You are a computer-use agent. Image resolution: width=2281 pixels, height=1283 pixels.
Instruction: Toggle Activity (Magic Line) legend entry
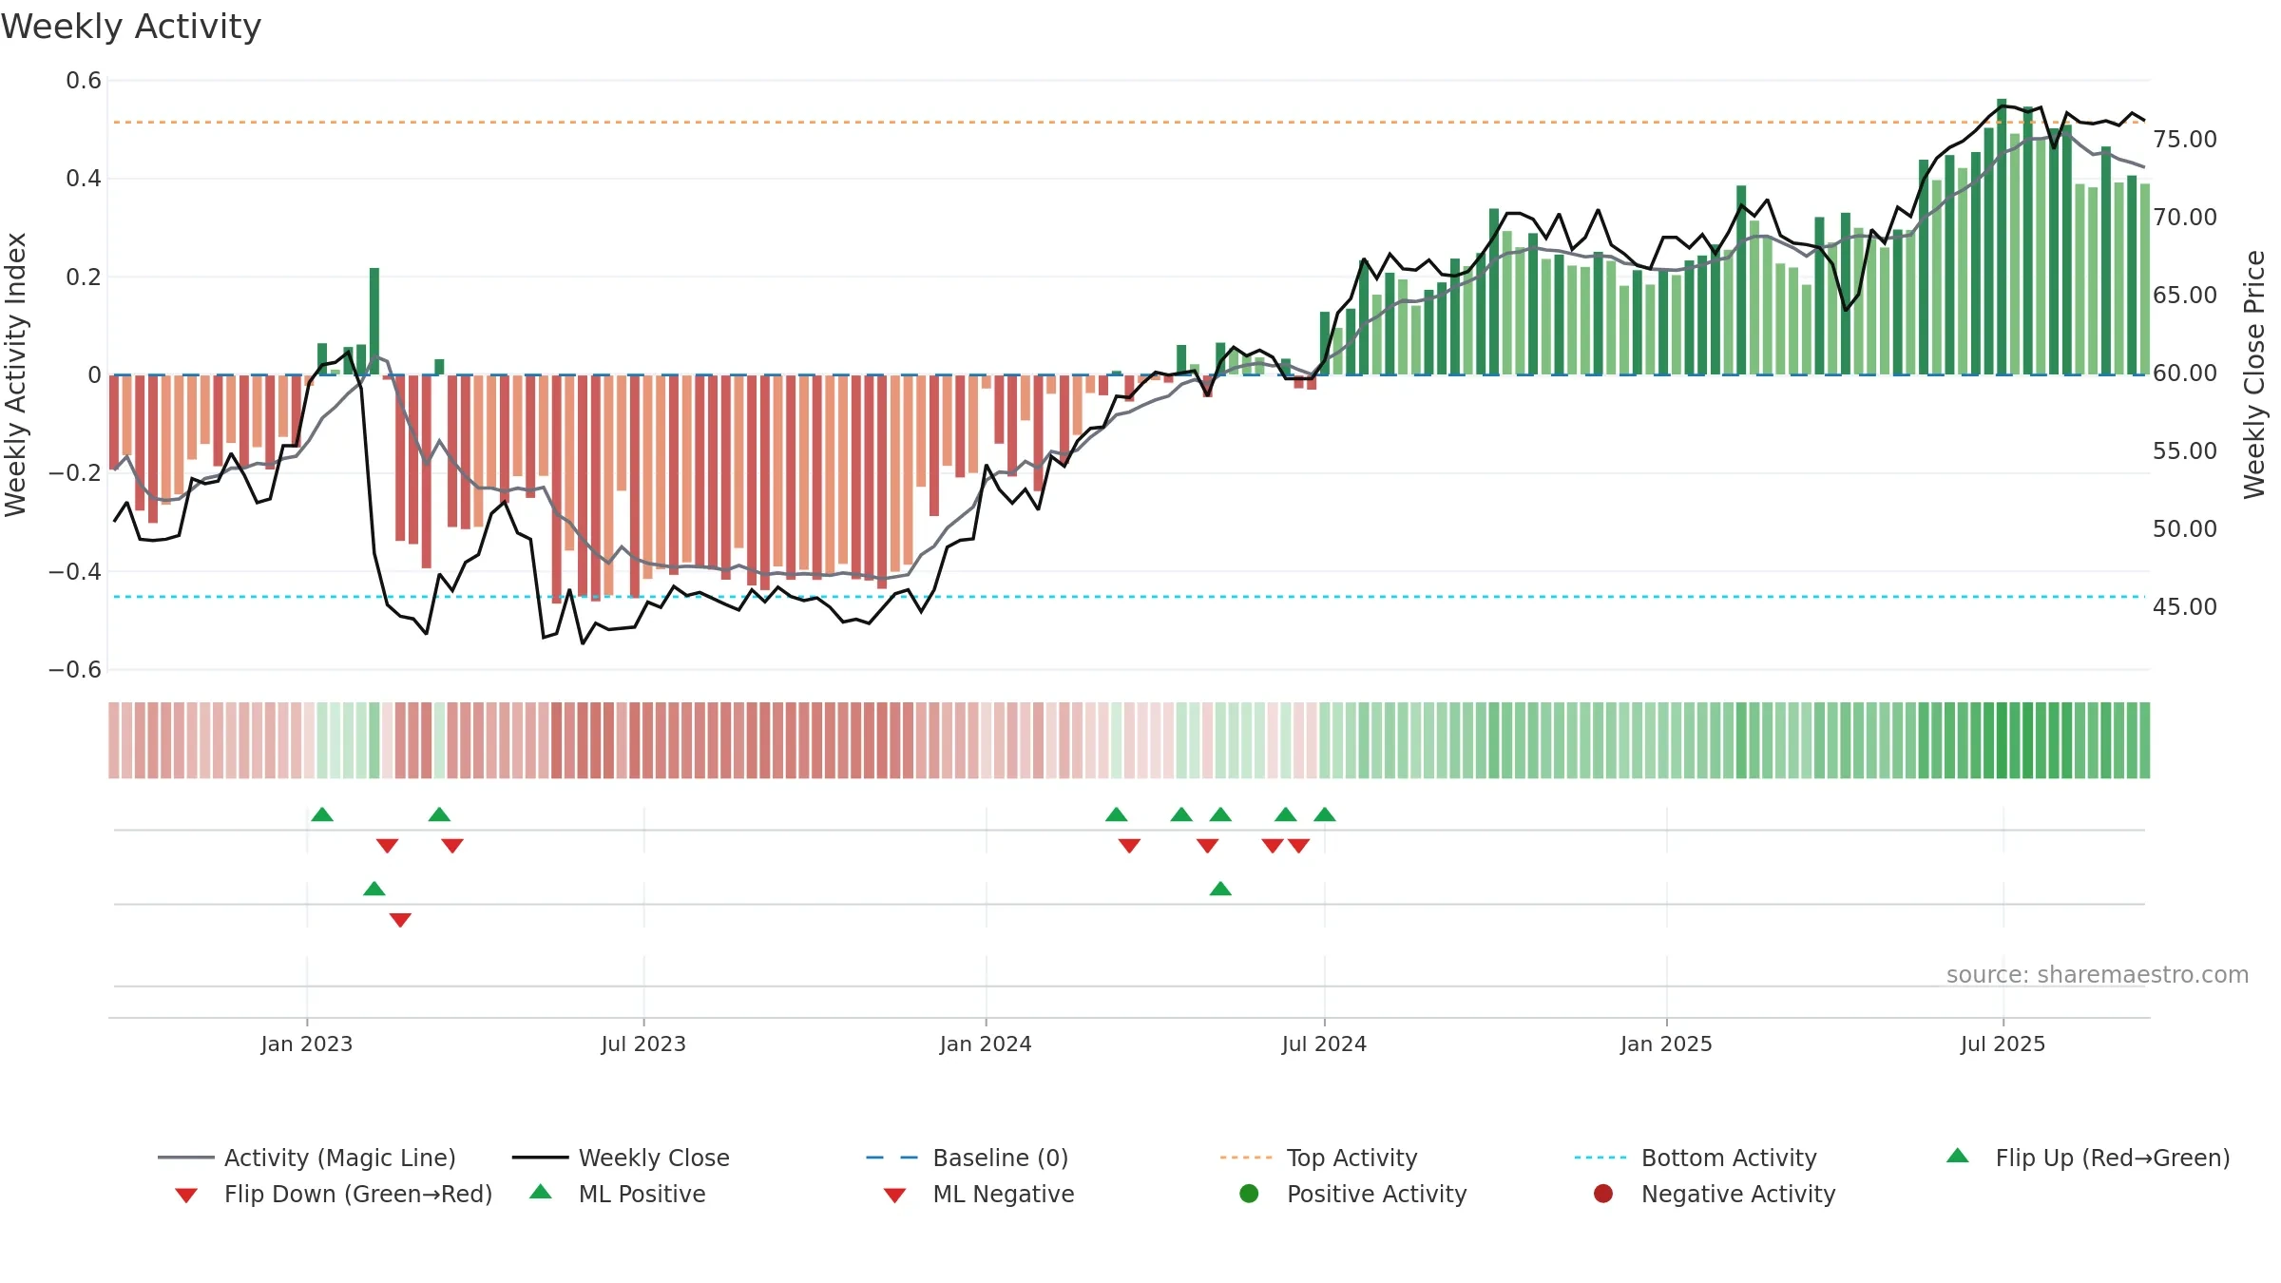(307, 1158)
